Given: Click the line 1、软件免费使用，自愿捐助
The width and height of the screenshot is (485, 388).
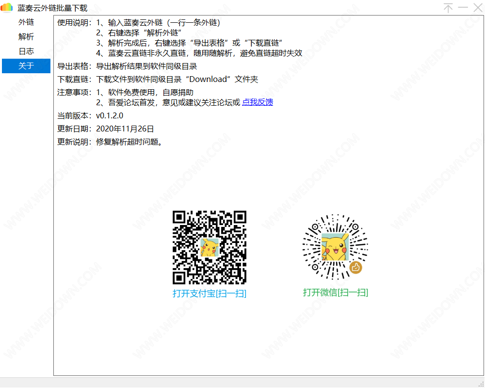Looking at the screenshot, I should tap(145, 93).
